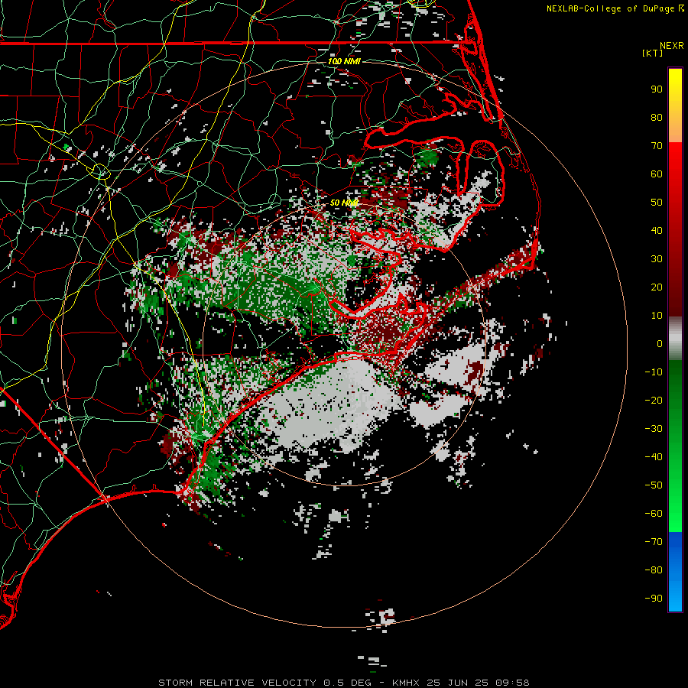Click the positive 30 scale value

point(657,259)
